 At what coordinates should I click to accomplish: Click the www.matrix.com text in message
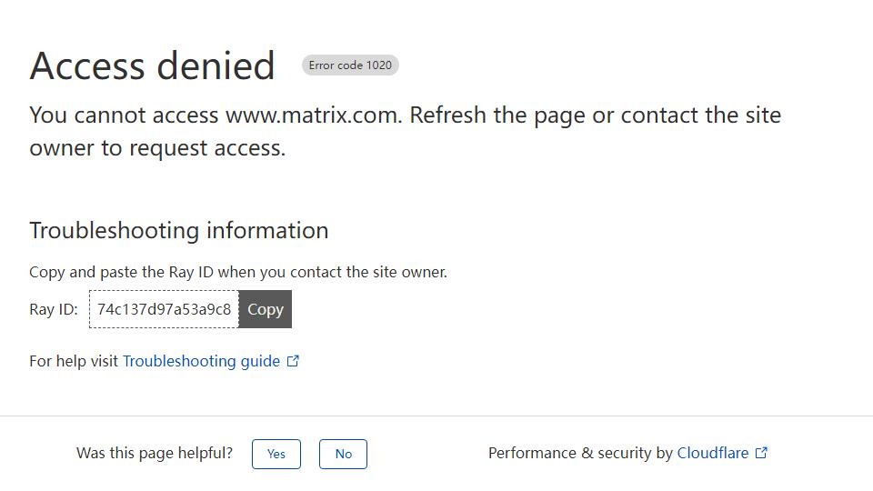click(x=312, y=115)
